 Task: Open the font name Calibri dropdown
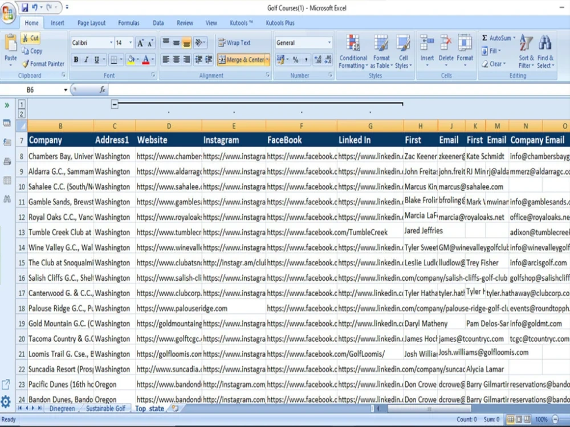(x=111, y=43)
